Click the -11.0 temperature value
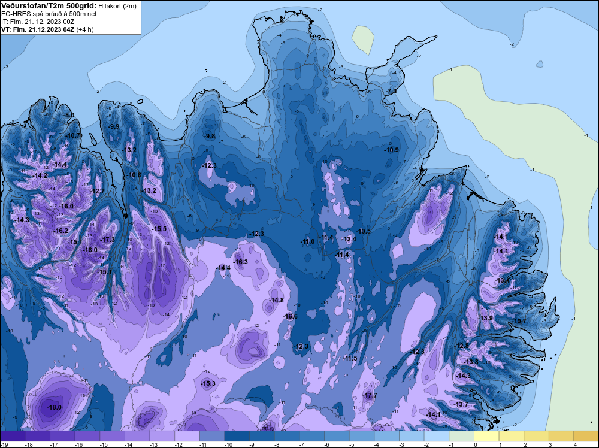 307,242
